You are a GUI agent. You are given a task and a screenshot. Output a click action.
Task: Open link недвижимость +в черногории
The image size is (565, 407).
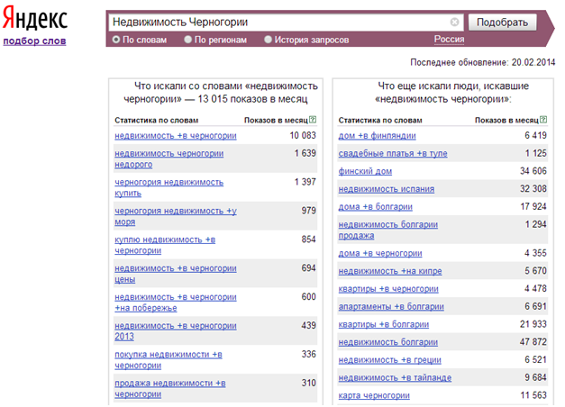pos(176,136)
